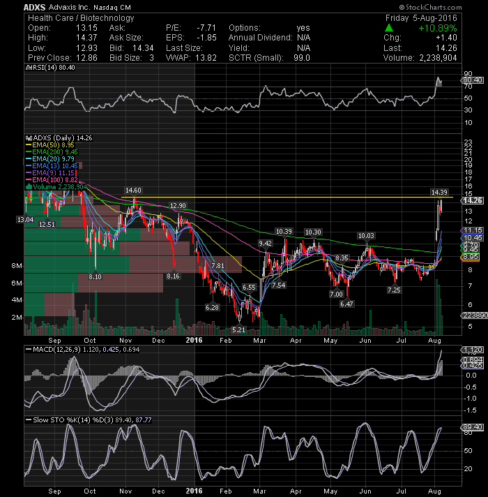This screenshot has width=488, height=497.
Task: Click the 6.47 May low label
Action: pyautogui.click(x=346, y=304)
